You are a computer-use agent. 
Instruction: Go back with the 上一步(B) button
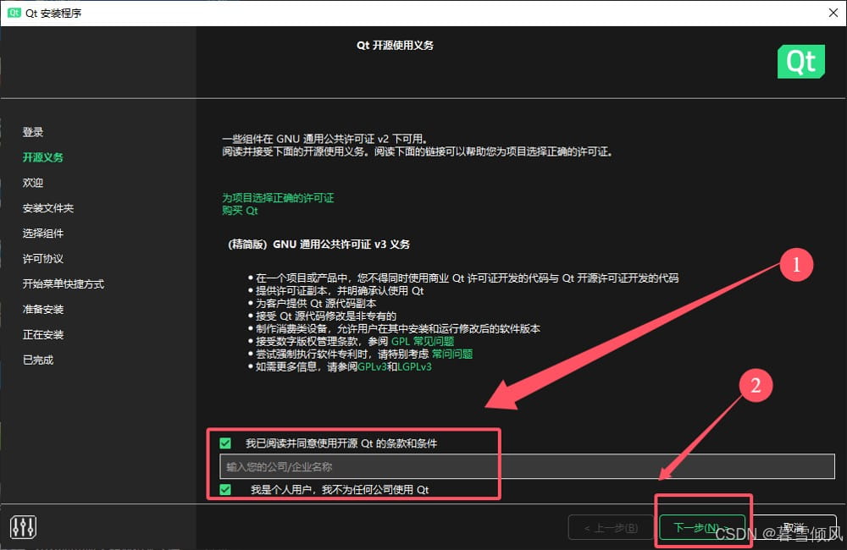pos(611,528)
